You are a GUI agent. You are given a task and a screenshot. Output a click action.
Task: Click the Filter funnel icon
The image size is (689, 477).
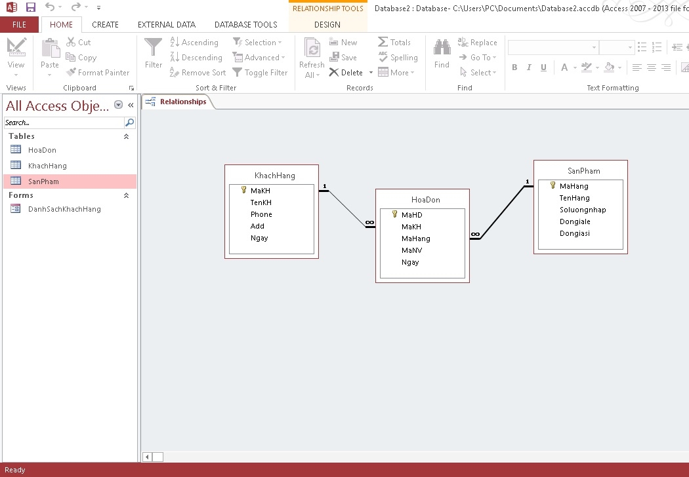click(153, 48)
